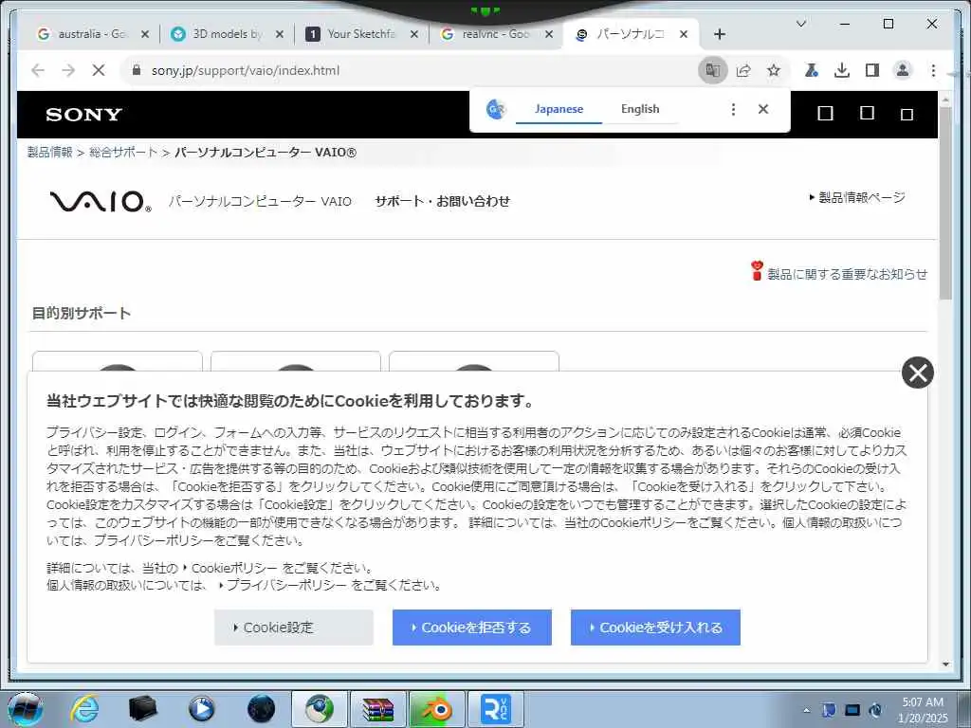The image size is (971, 728).
Task: Close the translate popup
Action: pos(763,109)
